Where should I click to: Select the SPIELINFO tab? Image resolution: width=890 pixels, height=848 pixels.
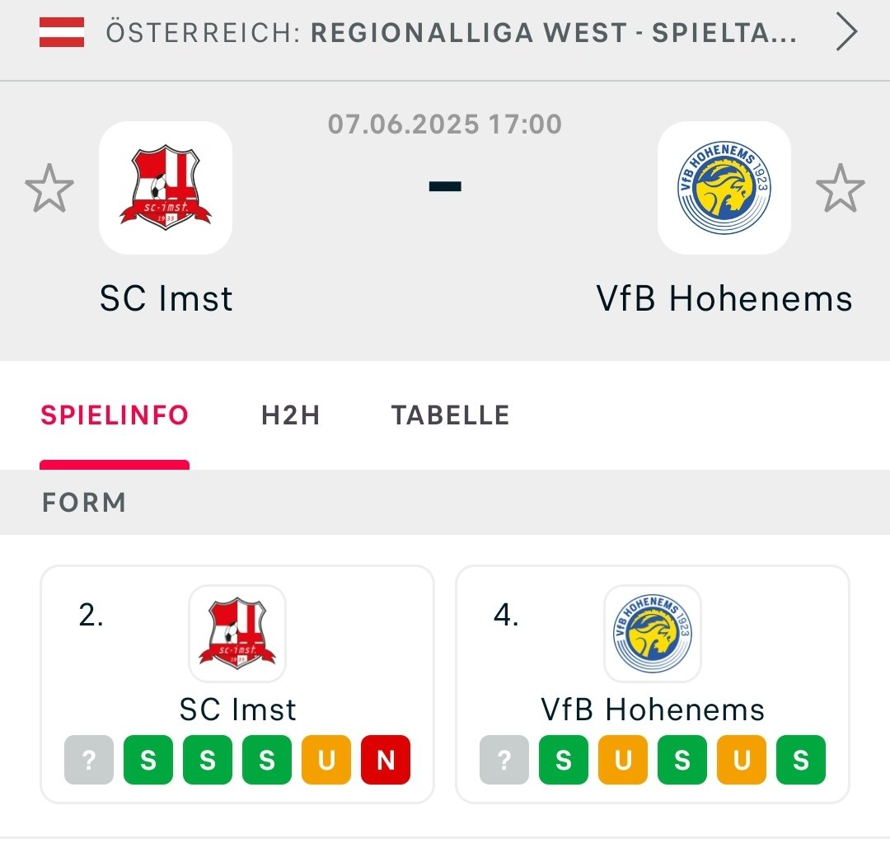pyautogui.click(x=114, y=415)
